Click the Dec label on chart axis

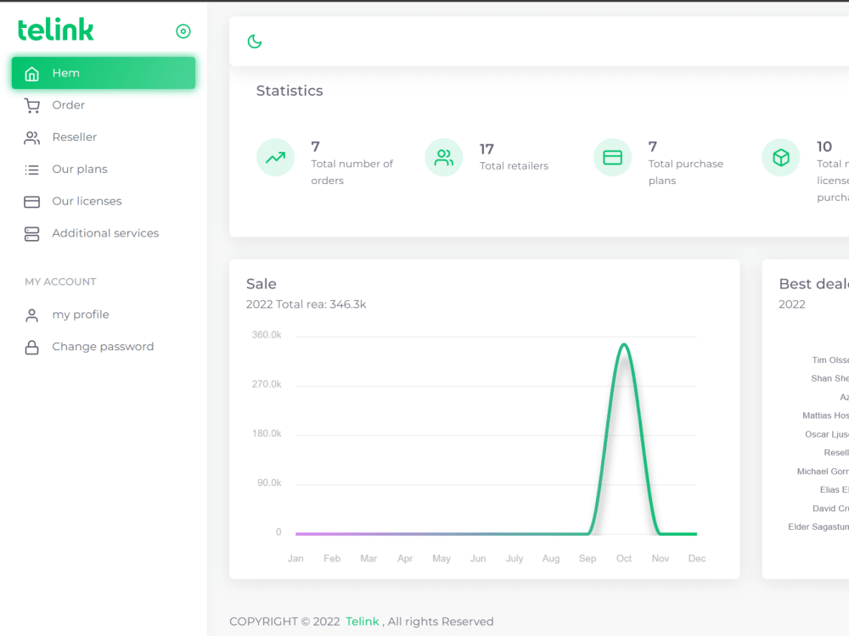(697, 558)
